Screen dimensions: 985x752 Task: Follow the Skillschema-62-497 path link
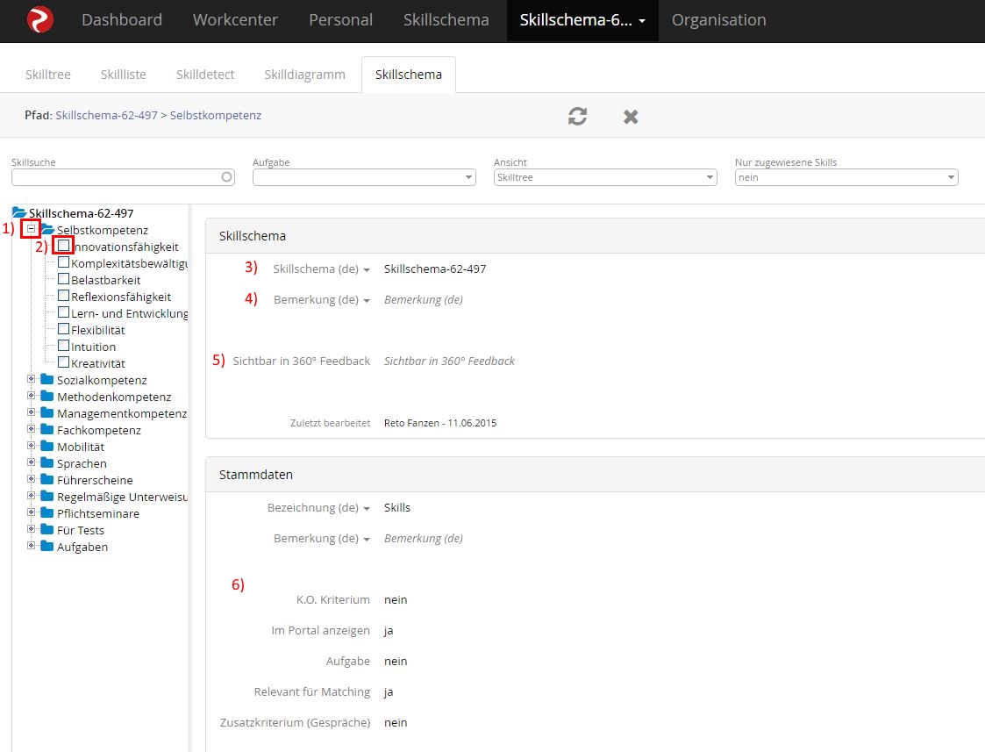pos(106,115)
